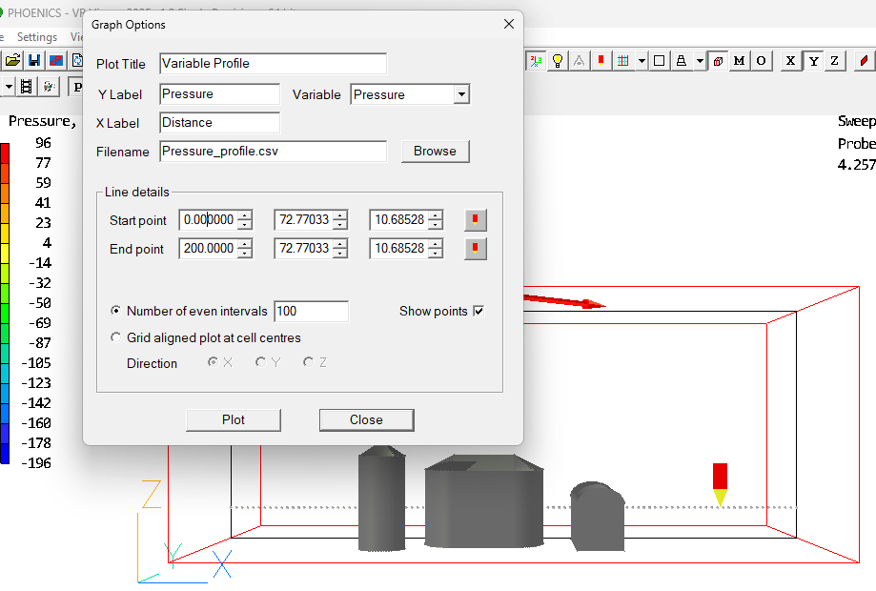Toggle the lightbulb lighting icon
876x591 pixels.
558,59
